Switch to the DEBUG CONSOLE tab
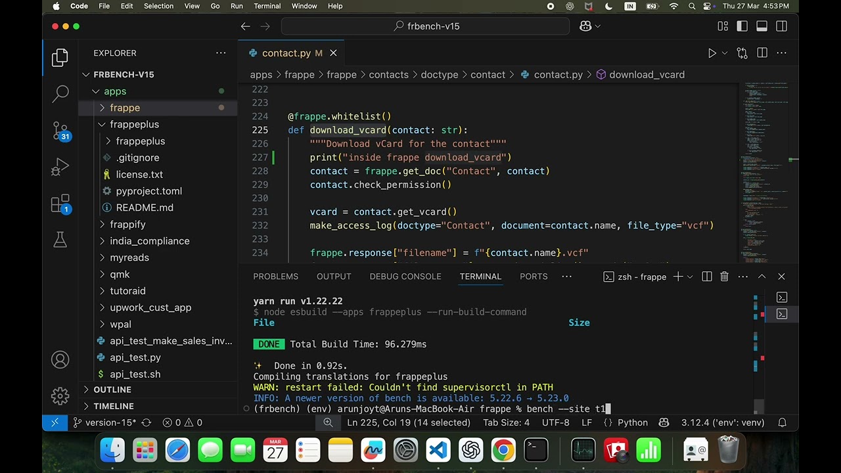841x473 pixels. click(x=405, y=277)
